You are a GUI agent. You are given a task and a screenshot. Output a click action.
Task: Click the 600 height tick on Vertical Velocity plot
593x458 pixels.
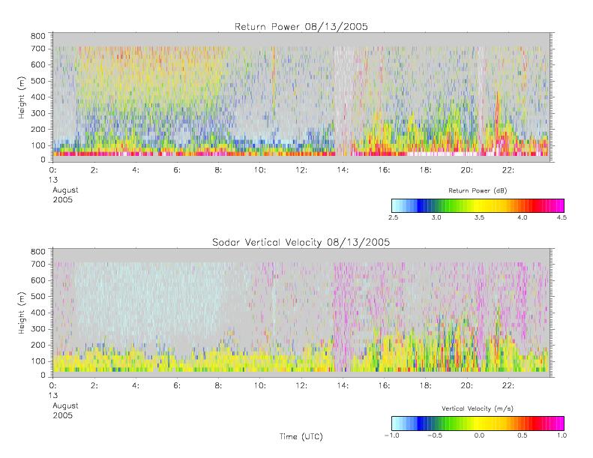pos(37,280)
